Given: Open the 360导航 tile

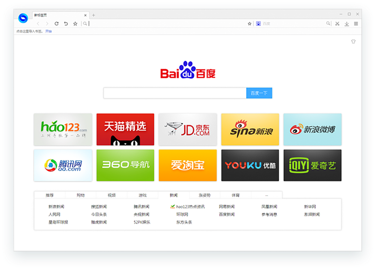Looking at the screenshot, I should coord(126,166).
